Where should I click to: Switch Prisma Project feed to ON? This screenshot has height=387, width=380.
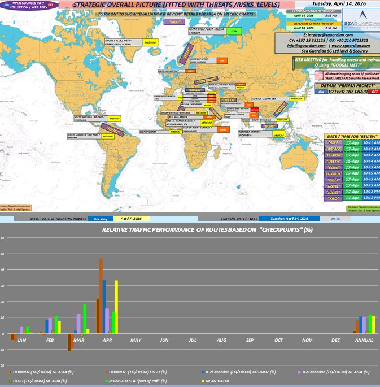tap(320, 92)
